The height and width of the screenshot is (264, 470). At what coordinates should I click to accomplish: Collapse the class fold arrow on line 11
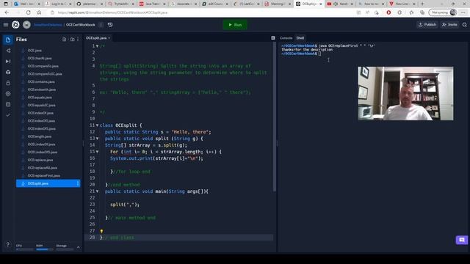coord(97,125)
